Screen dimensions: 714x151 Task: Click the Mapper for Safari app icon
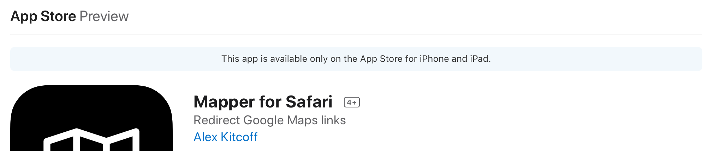[91, 112]
